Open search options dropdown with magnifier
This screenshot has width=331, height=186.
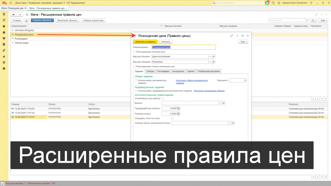[x=314, y=20]
